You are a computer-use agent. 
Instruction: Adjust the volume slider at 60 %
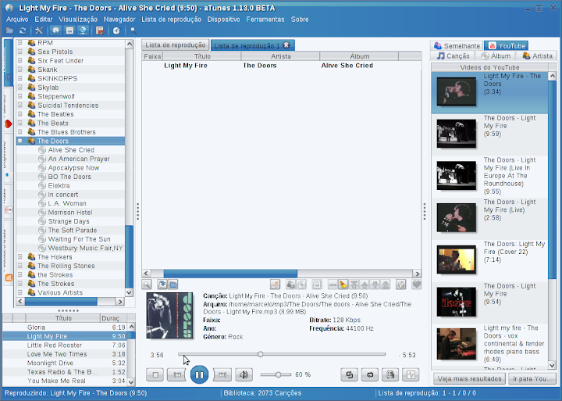tap(278, 374)
